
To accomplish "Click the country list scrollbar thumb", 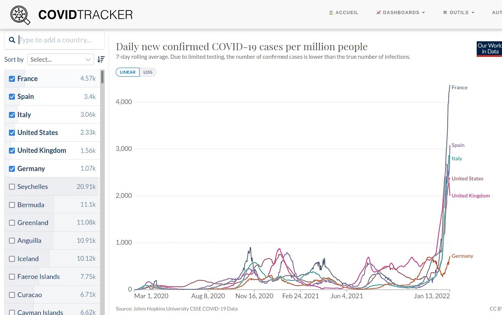I will [102, 77].
